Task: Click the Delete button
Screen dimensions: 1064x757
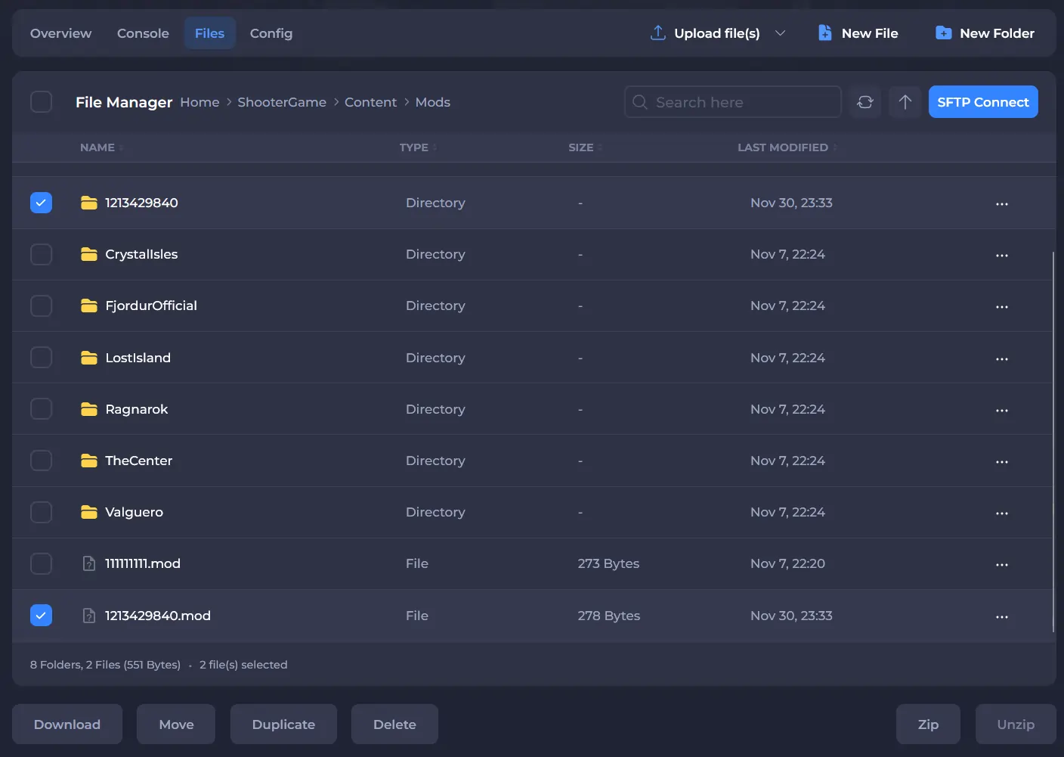Action: pyautogui.click(x=394, y=724)
